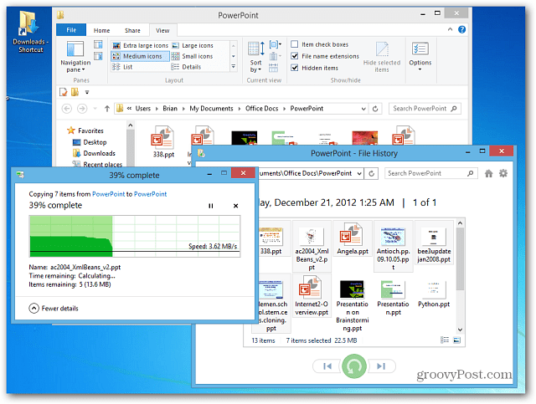Image resolution: width=536 pixels, height=404 pixels.
Task: Go to previous File History version
Action: (327, 366)
